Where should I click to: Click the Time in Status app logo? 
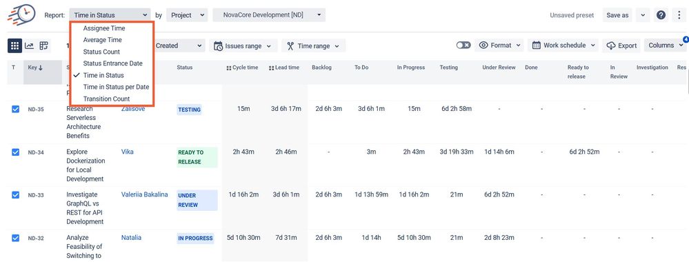(x=21, y=15)
